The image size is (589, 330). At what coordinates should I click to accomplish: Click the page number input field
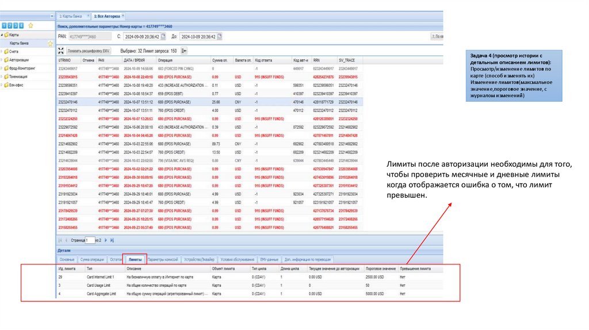[x=90, y=240]
